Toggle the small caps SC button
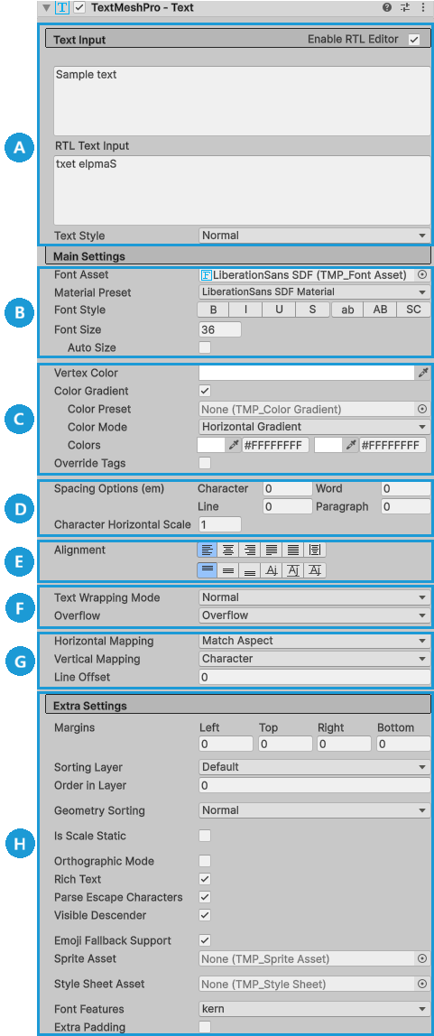This screenshot has height=1036, width=434. point(413,310)
